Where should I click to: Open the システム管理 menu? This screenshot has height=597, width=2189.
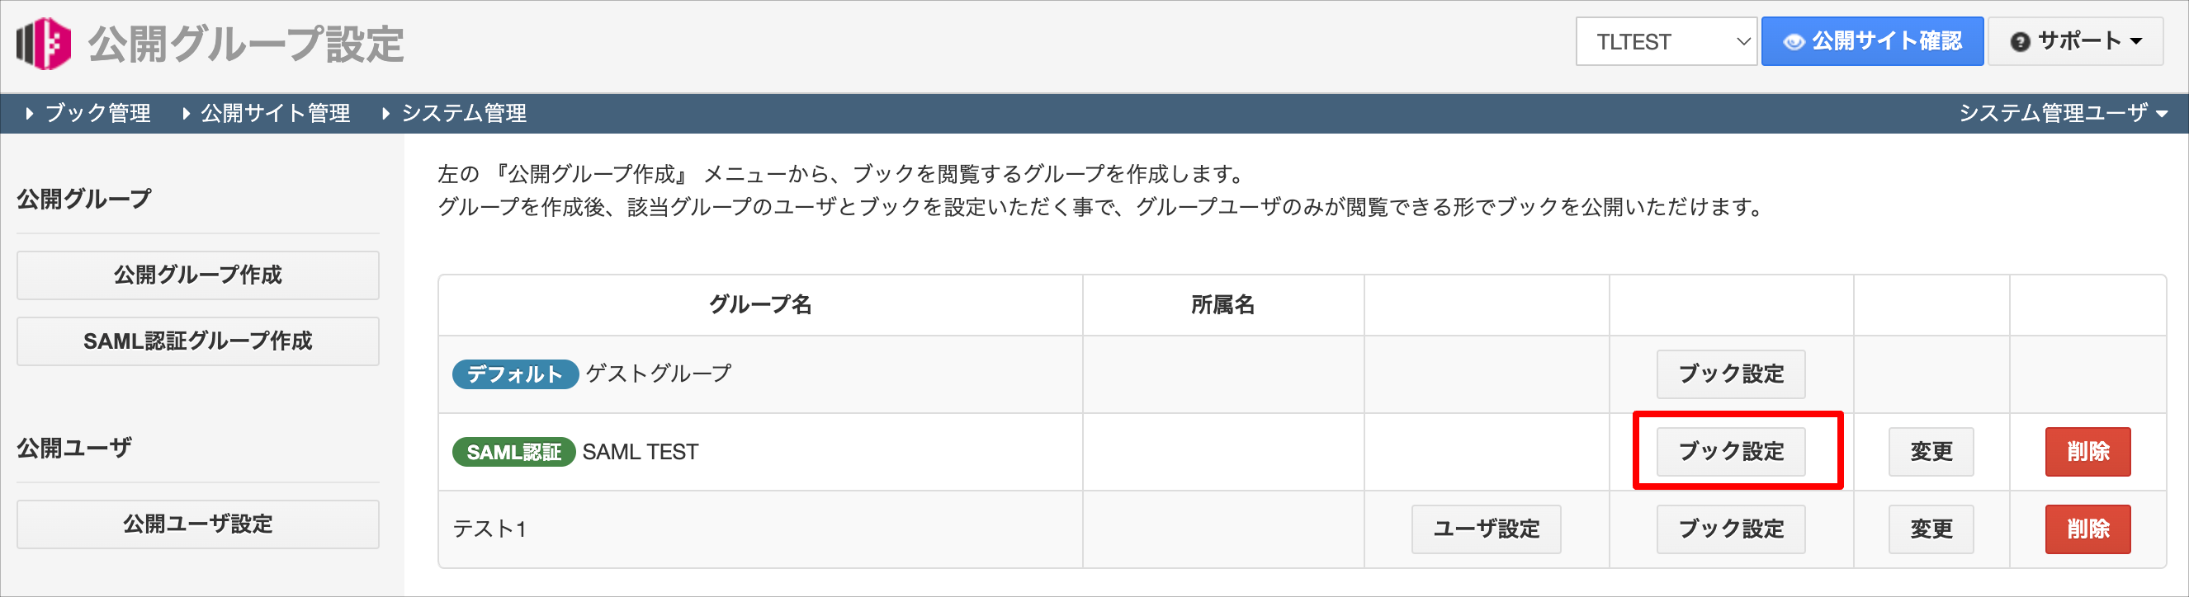[x=455, y=113]
